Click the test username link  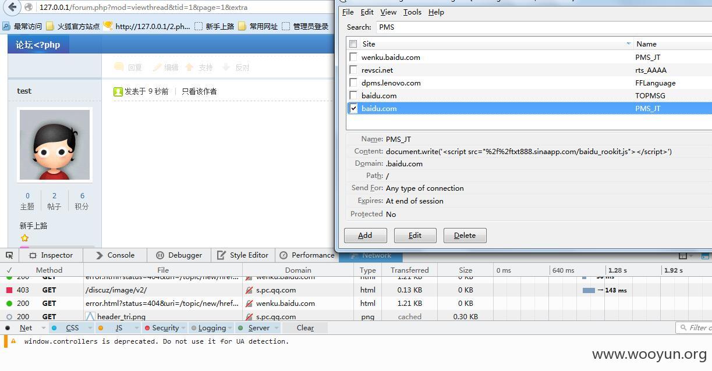point(24,91)
